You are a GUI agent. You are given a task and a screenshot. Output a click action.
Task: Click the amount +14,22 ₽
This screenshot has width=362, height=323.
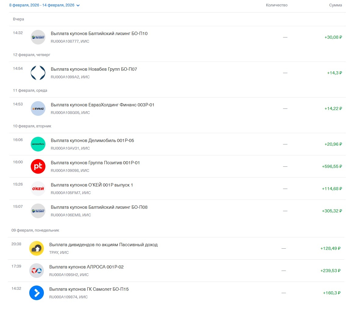(x=333, y=108)
